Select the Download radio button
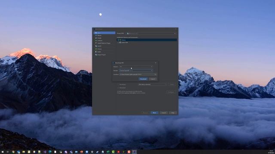The width and height of the screenshot is (275, 154). (119, 88)
